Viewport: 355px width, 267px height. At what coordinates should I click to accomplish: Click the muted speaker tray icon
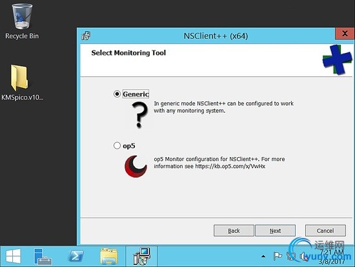pos(303,257)
